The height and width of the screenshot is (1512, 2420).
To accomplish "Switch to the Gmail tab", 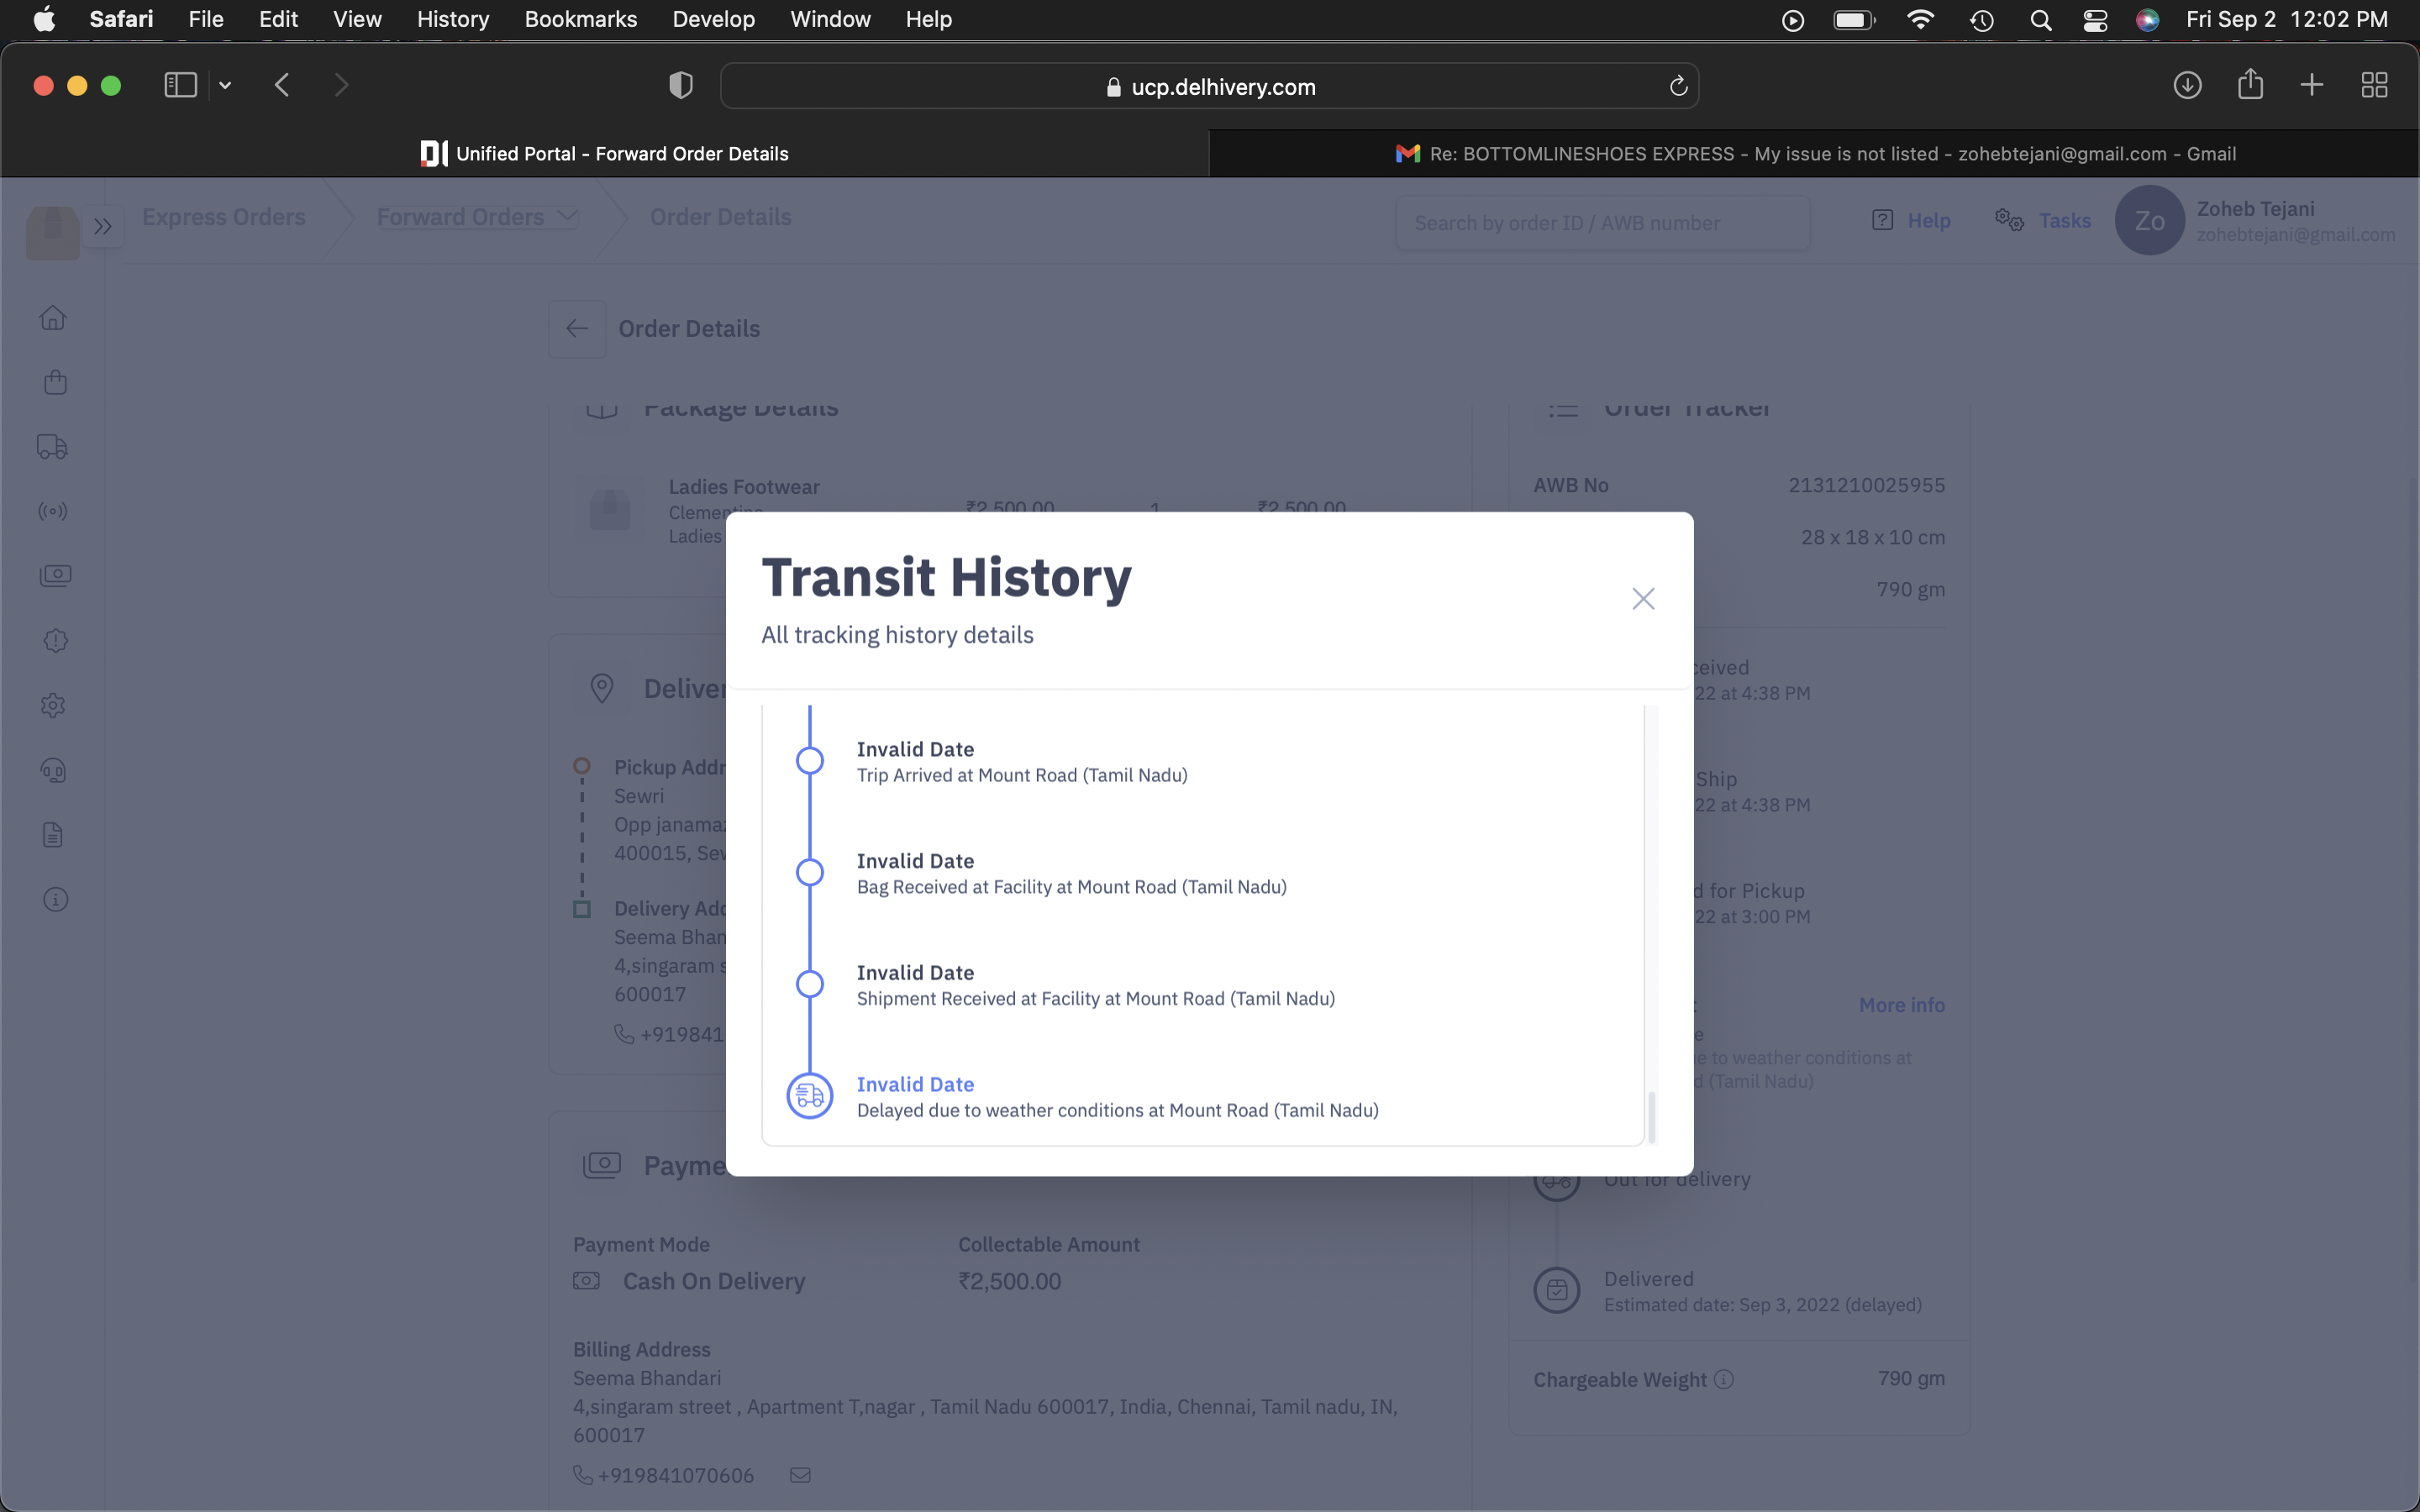I will [x=1814, y=154].
